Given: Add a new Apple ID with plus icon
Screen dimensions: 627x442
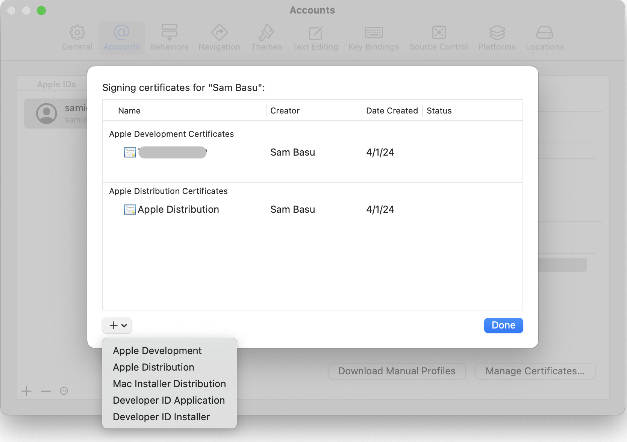Looking at the screenshot, I should [x=26, y=391].
